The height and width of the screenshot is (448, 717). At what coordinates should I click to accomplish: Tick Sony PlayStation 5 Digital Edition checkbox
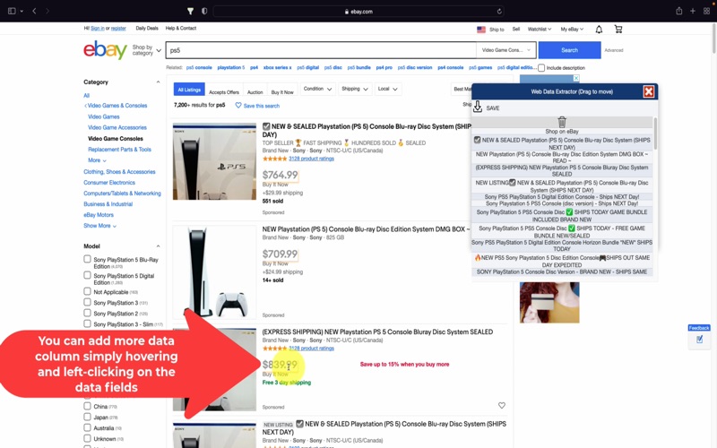pos(87,275)
